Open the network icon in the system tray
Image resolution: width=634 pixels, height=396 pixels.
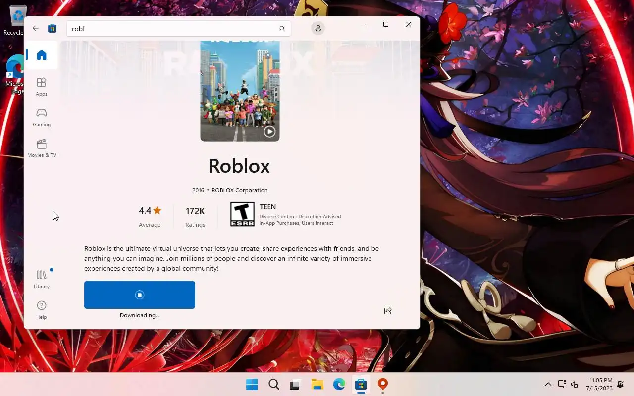pyautogui.click(x=562, y=384)
